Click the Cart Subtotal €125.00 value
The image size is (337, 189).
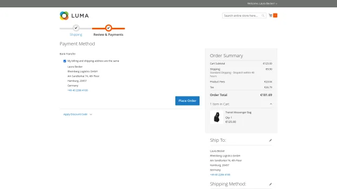pyautogui.click(x=267, y=64)
